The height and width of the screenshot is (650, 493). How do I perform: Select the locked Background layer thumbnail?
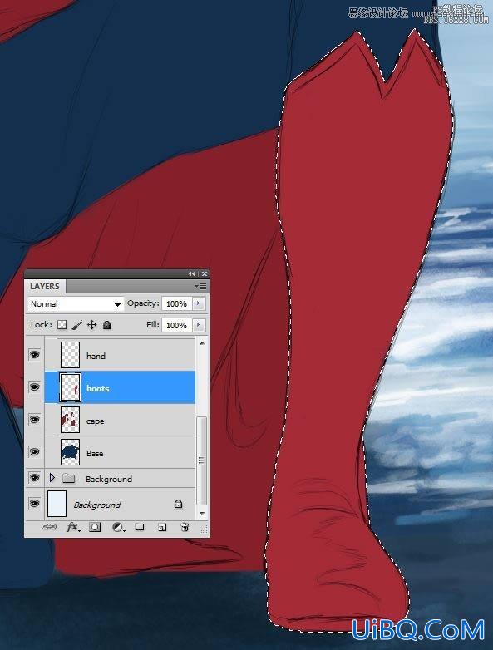[x=57, y=504]
